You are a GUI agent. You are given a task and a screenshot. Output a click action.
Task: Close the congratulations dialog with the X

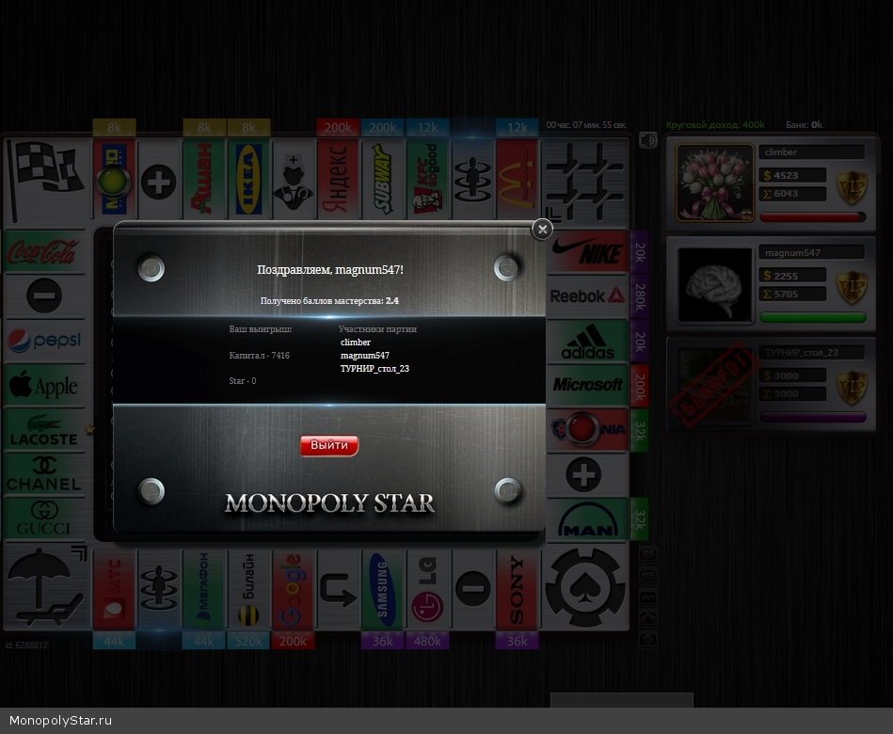[542, 229]
